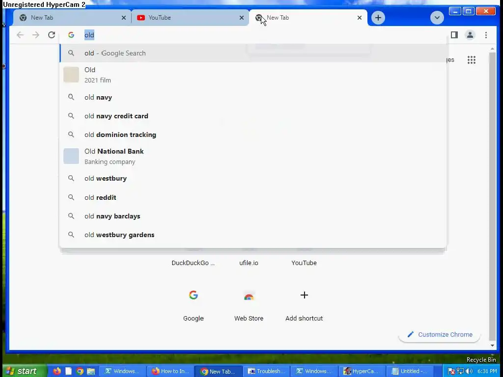This screenshot has width=503, height=377.
Task: Open the tab search dropdown
Action: (437, 18)
